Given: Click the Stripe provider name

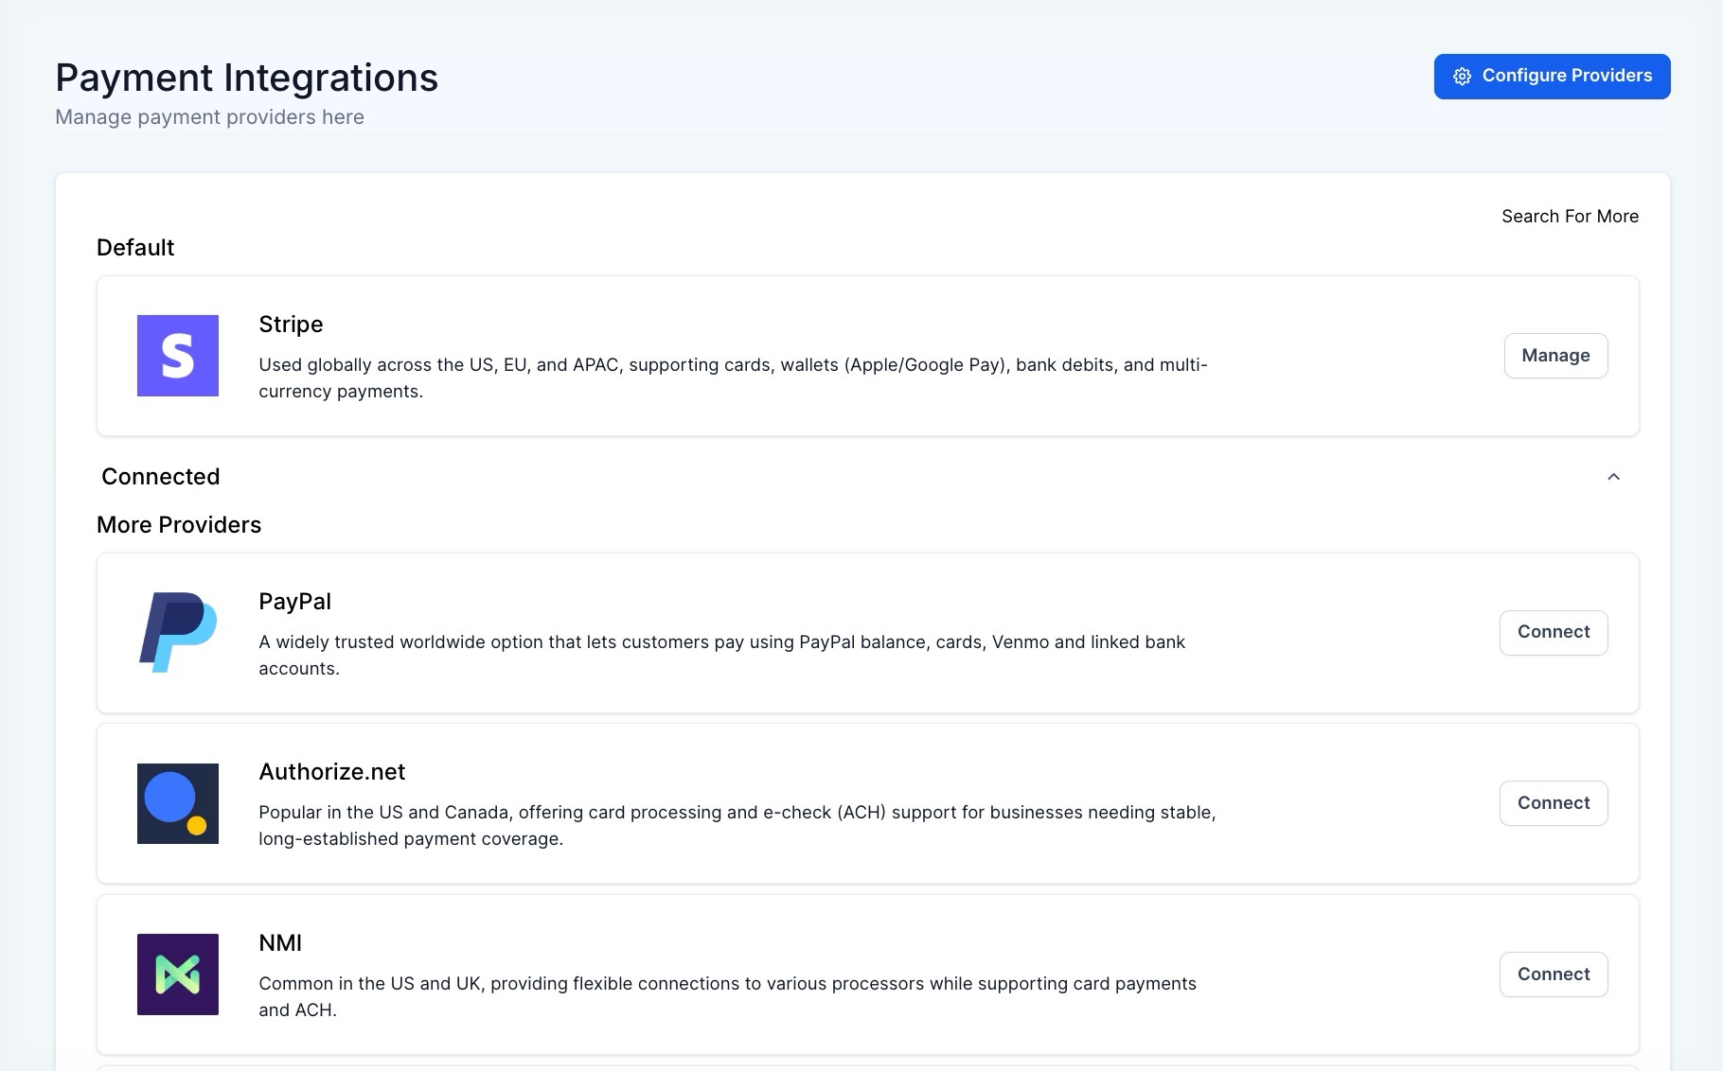Looking at the screenshot, I should (x=291, y=325).
